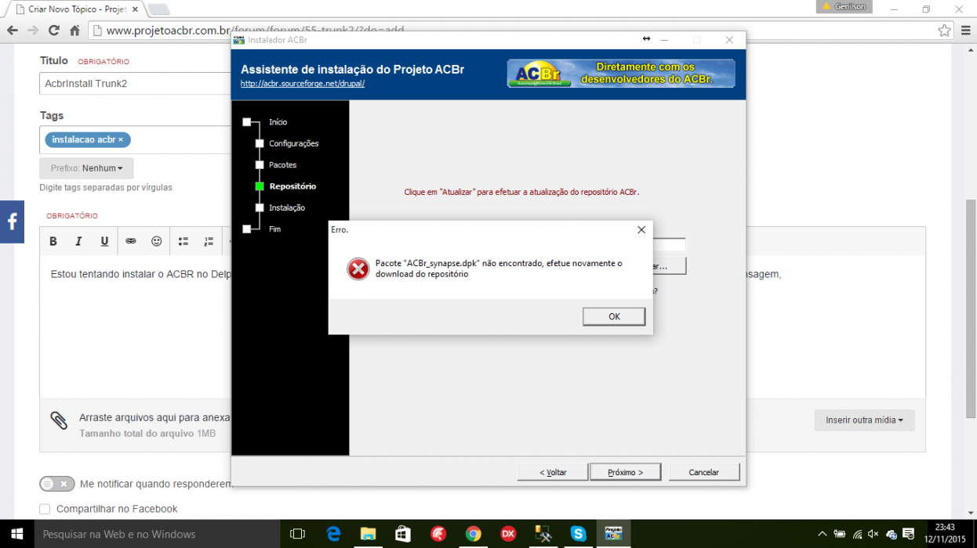Open Google Chrome from taskbar
This screenshot has width=977, height=548.
(473, 534)
